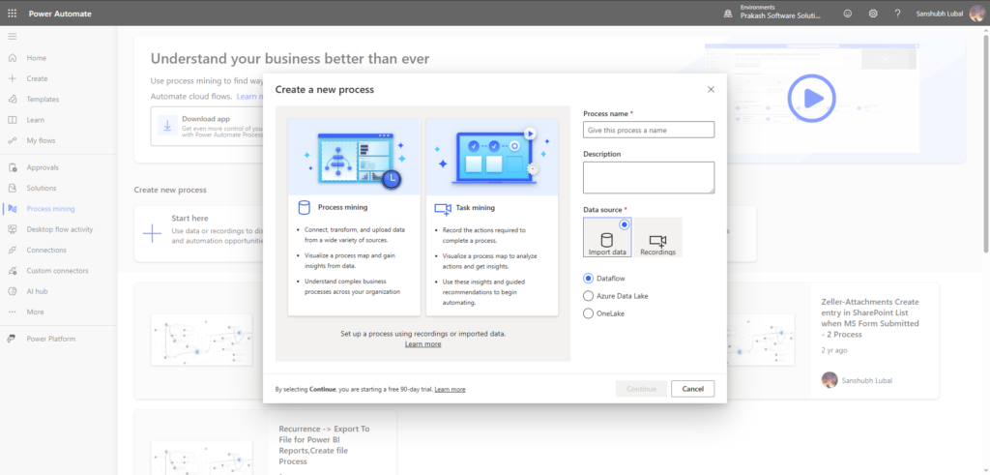Click the Description text area

[x=649, y=177]
